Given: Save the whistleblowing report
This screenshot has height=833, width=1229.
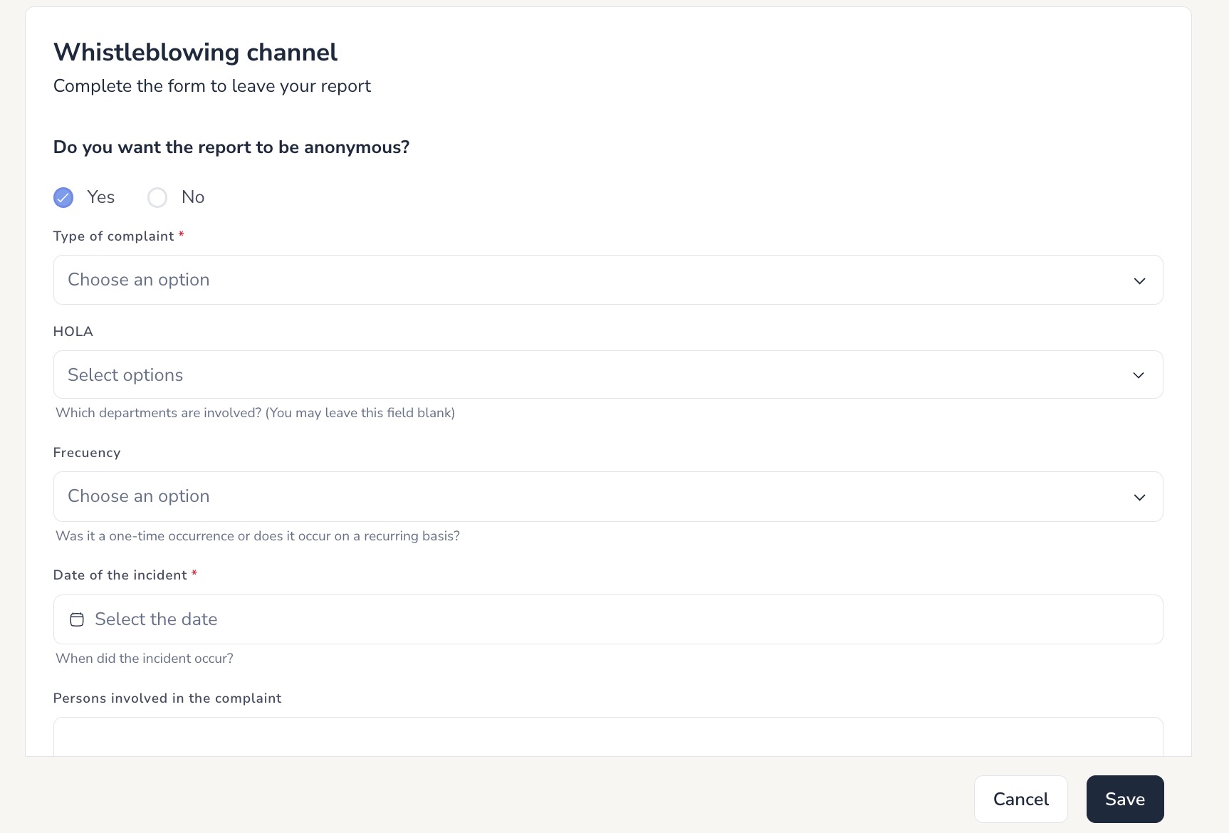Looking at the screenshot, I should (1124, 799).
